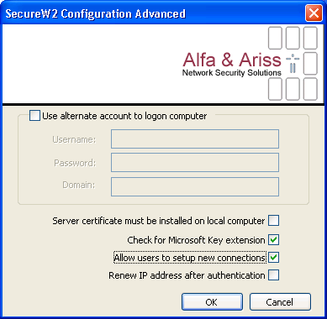Enable Renew IP address after authentication
The height and width of the screenshot is (319, 327).
pos(273,275)
